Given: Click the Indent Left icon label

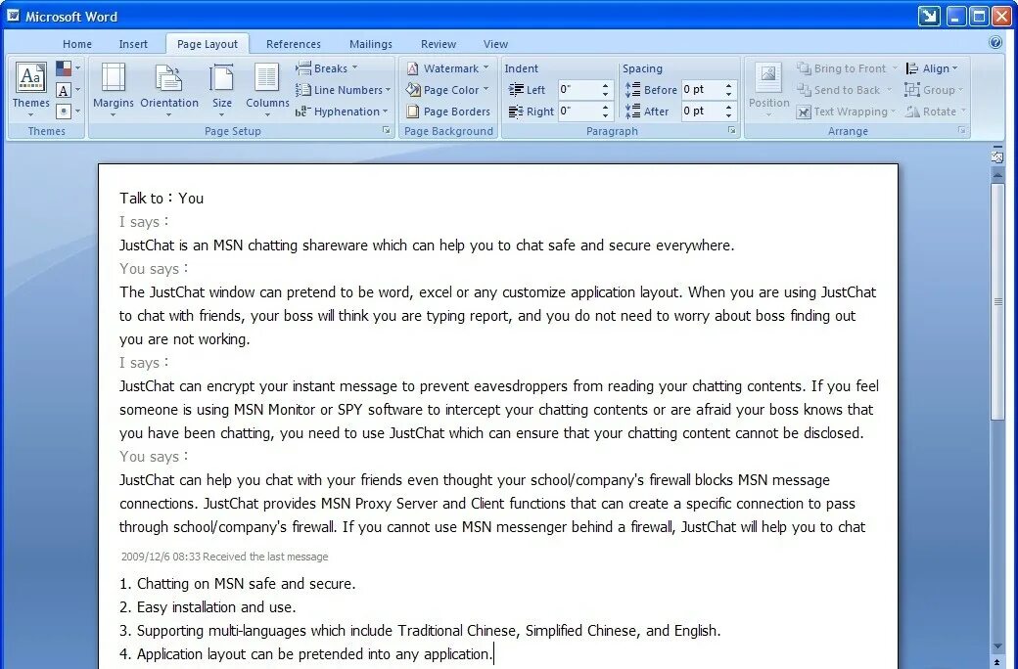Looking at the screenshot, I should [x=527, y=90].
